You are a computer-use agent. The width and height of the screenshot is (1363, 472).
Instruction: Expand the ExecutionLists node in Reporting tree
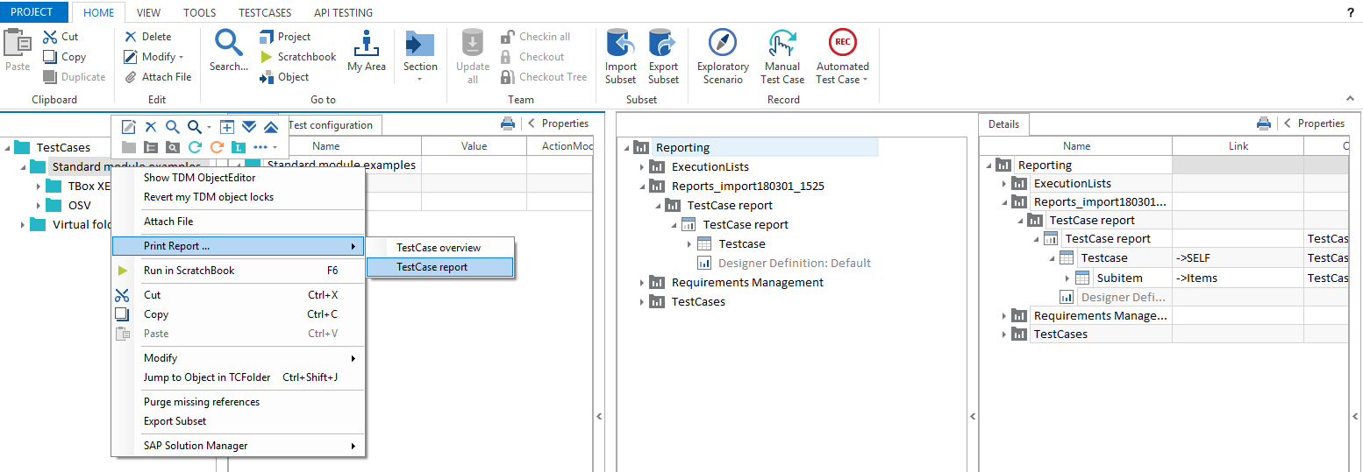tap(642, 167)
